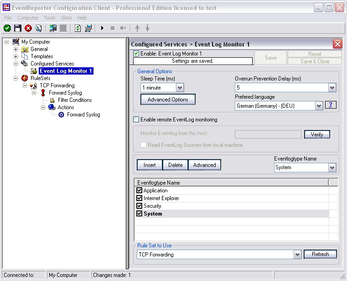Screen dimensions: 347x281
Task: Open the File menu
Action: pyautogui.click(x=8, y=18)
